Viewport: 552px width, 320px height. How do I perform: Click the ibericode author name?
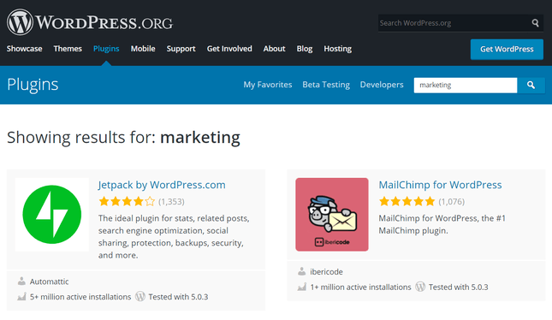click(326, 272)
